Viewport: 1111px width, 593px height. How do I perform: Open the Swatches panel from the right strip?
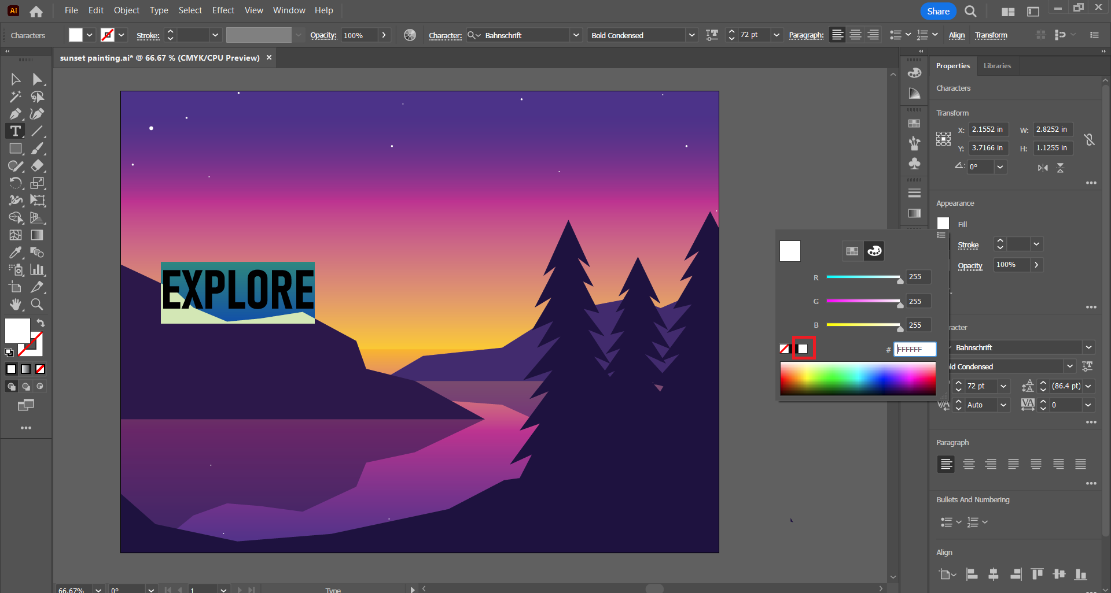[x=914, y=124]
